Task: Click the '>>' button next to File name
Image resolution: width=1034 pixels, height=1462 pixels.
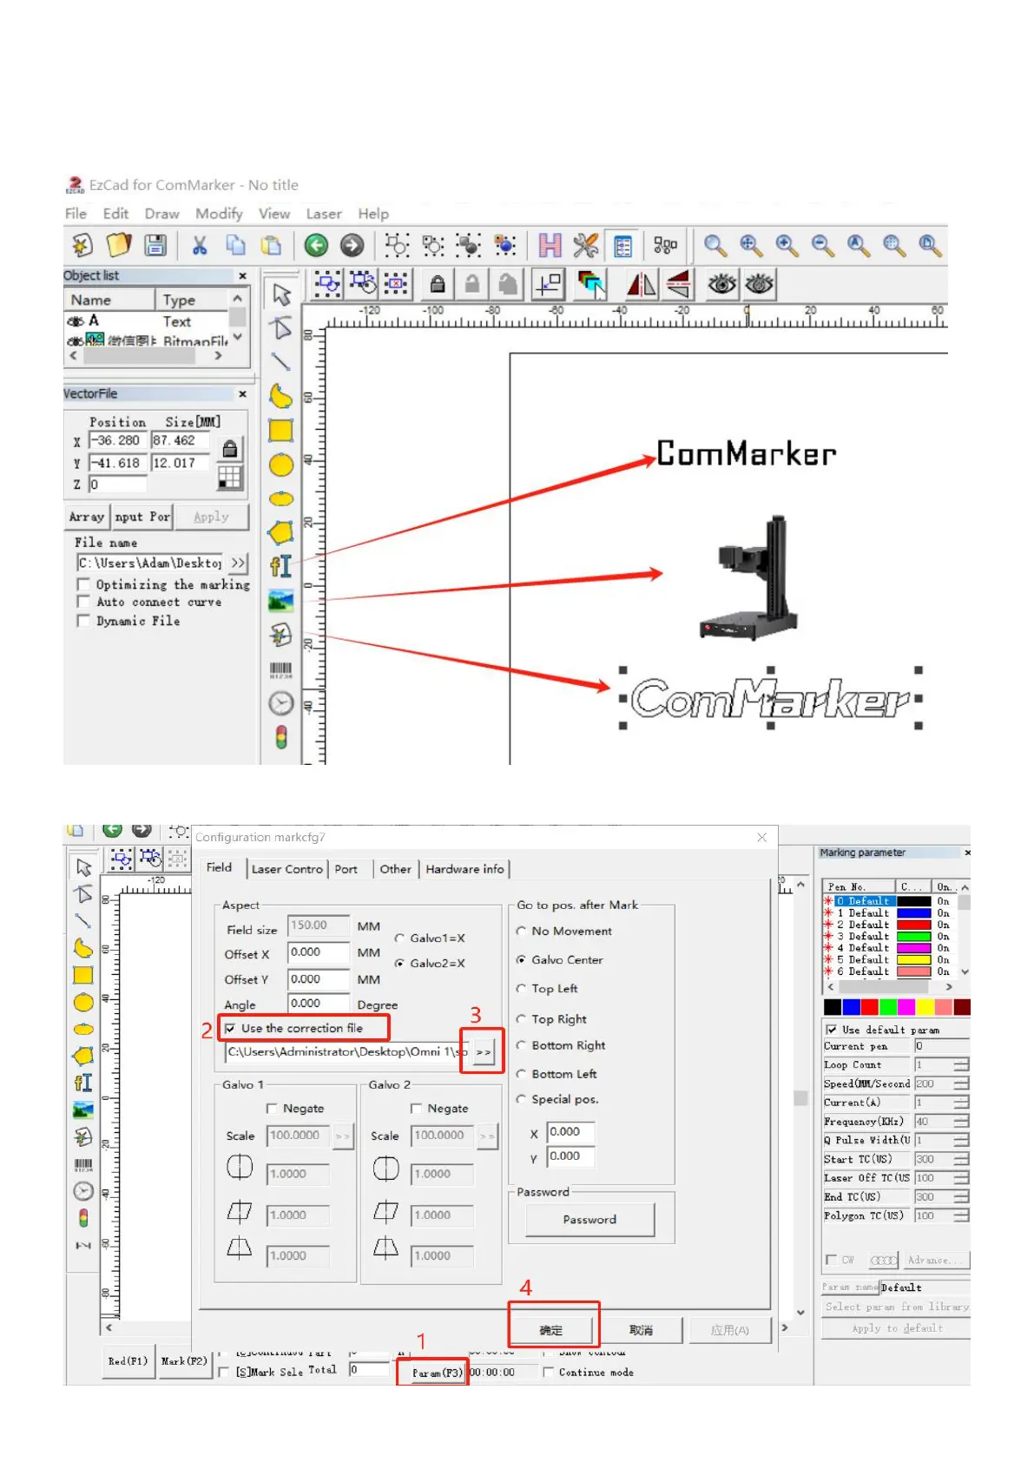Action: (x=238, y=563)
